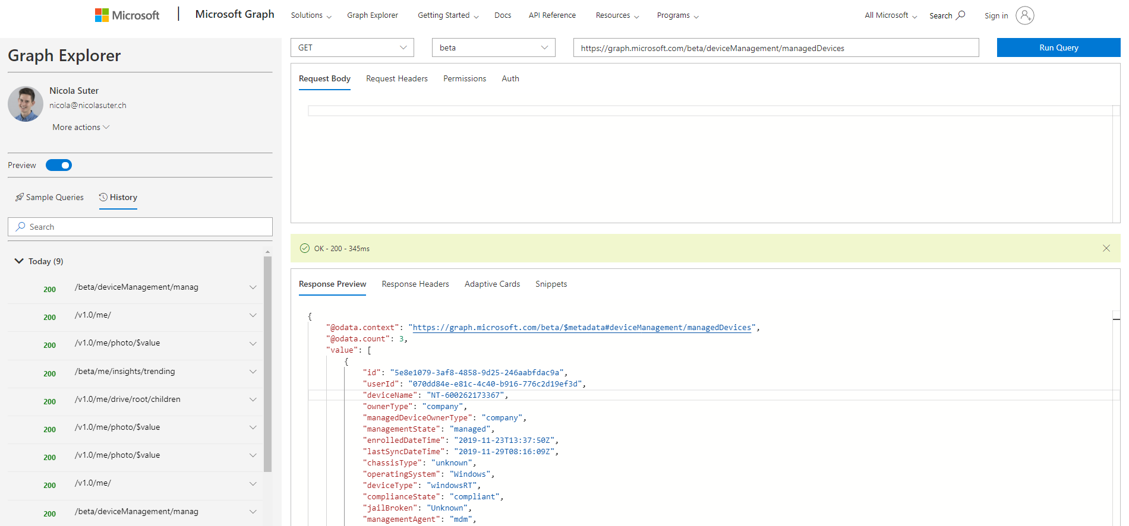1129x526 pixels.
Task: Click the history Search field
Action: click(140, 227)
